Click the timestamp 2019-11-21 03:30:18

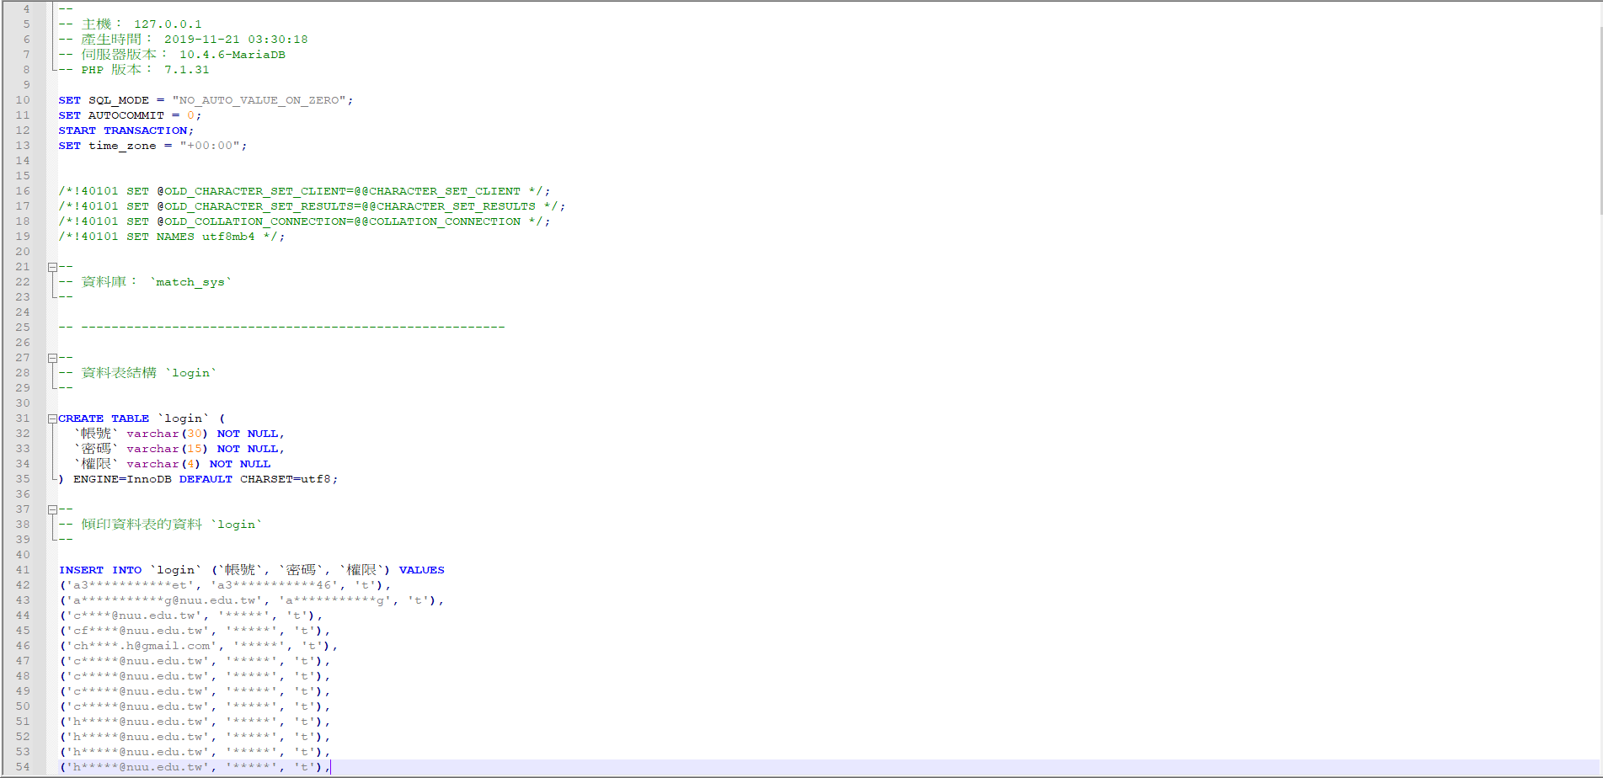click(236, 40)
